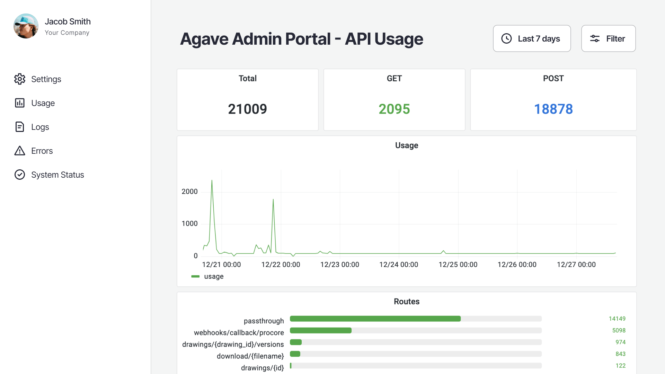Click the drawings/{id} count 122
Image resolution: width=665 pixels, height=374 pixels.
620,366
